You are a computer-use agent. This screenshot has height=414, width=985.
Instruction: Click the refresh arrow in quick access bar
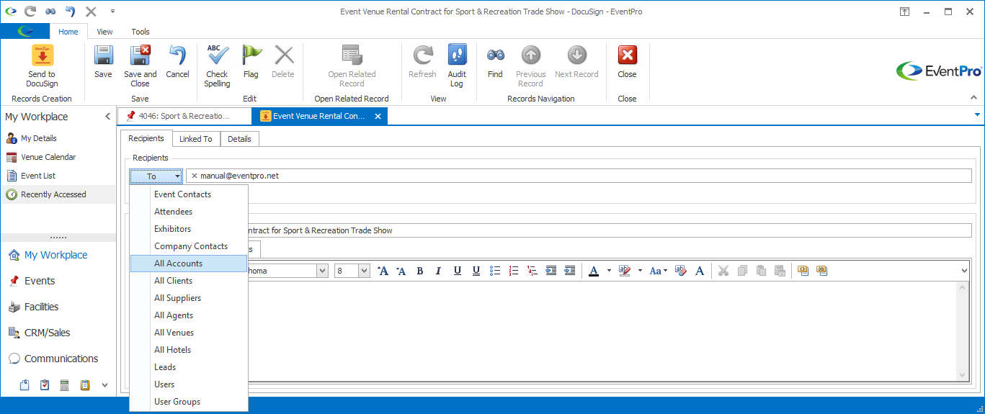(30, 12)
